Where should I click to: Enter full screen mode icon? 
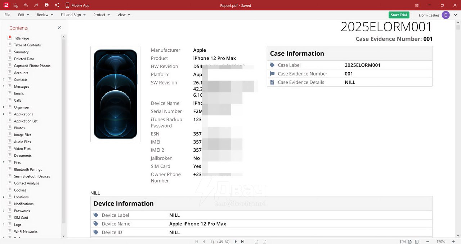(417, 5)
